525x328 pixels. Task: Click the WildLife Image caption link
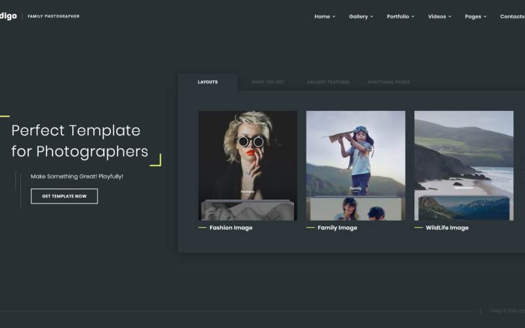click(447, 228)
